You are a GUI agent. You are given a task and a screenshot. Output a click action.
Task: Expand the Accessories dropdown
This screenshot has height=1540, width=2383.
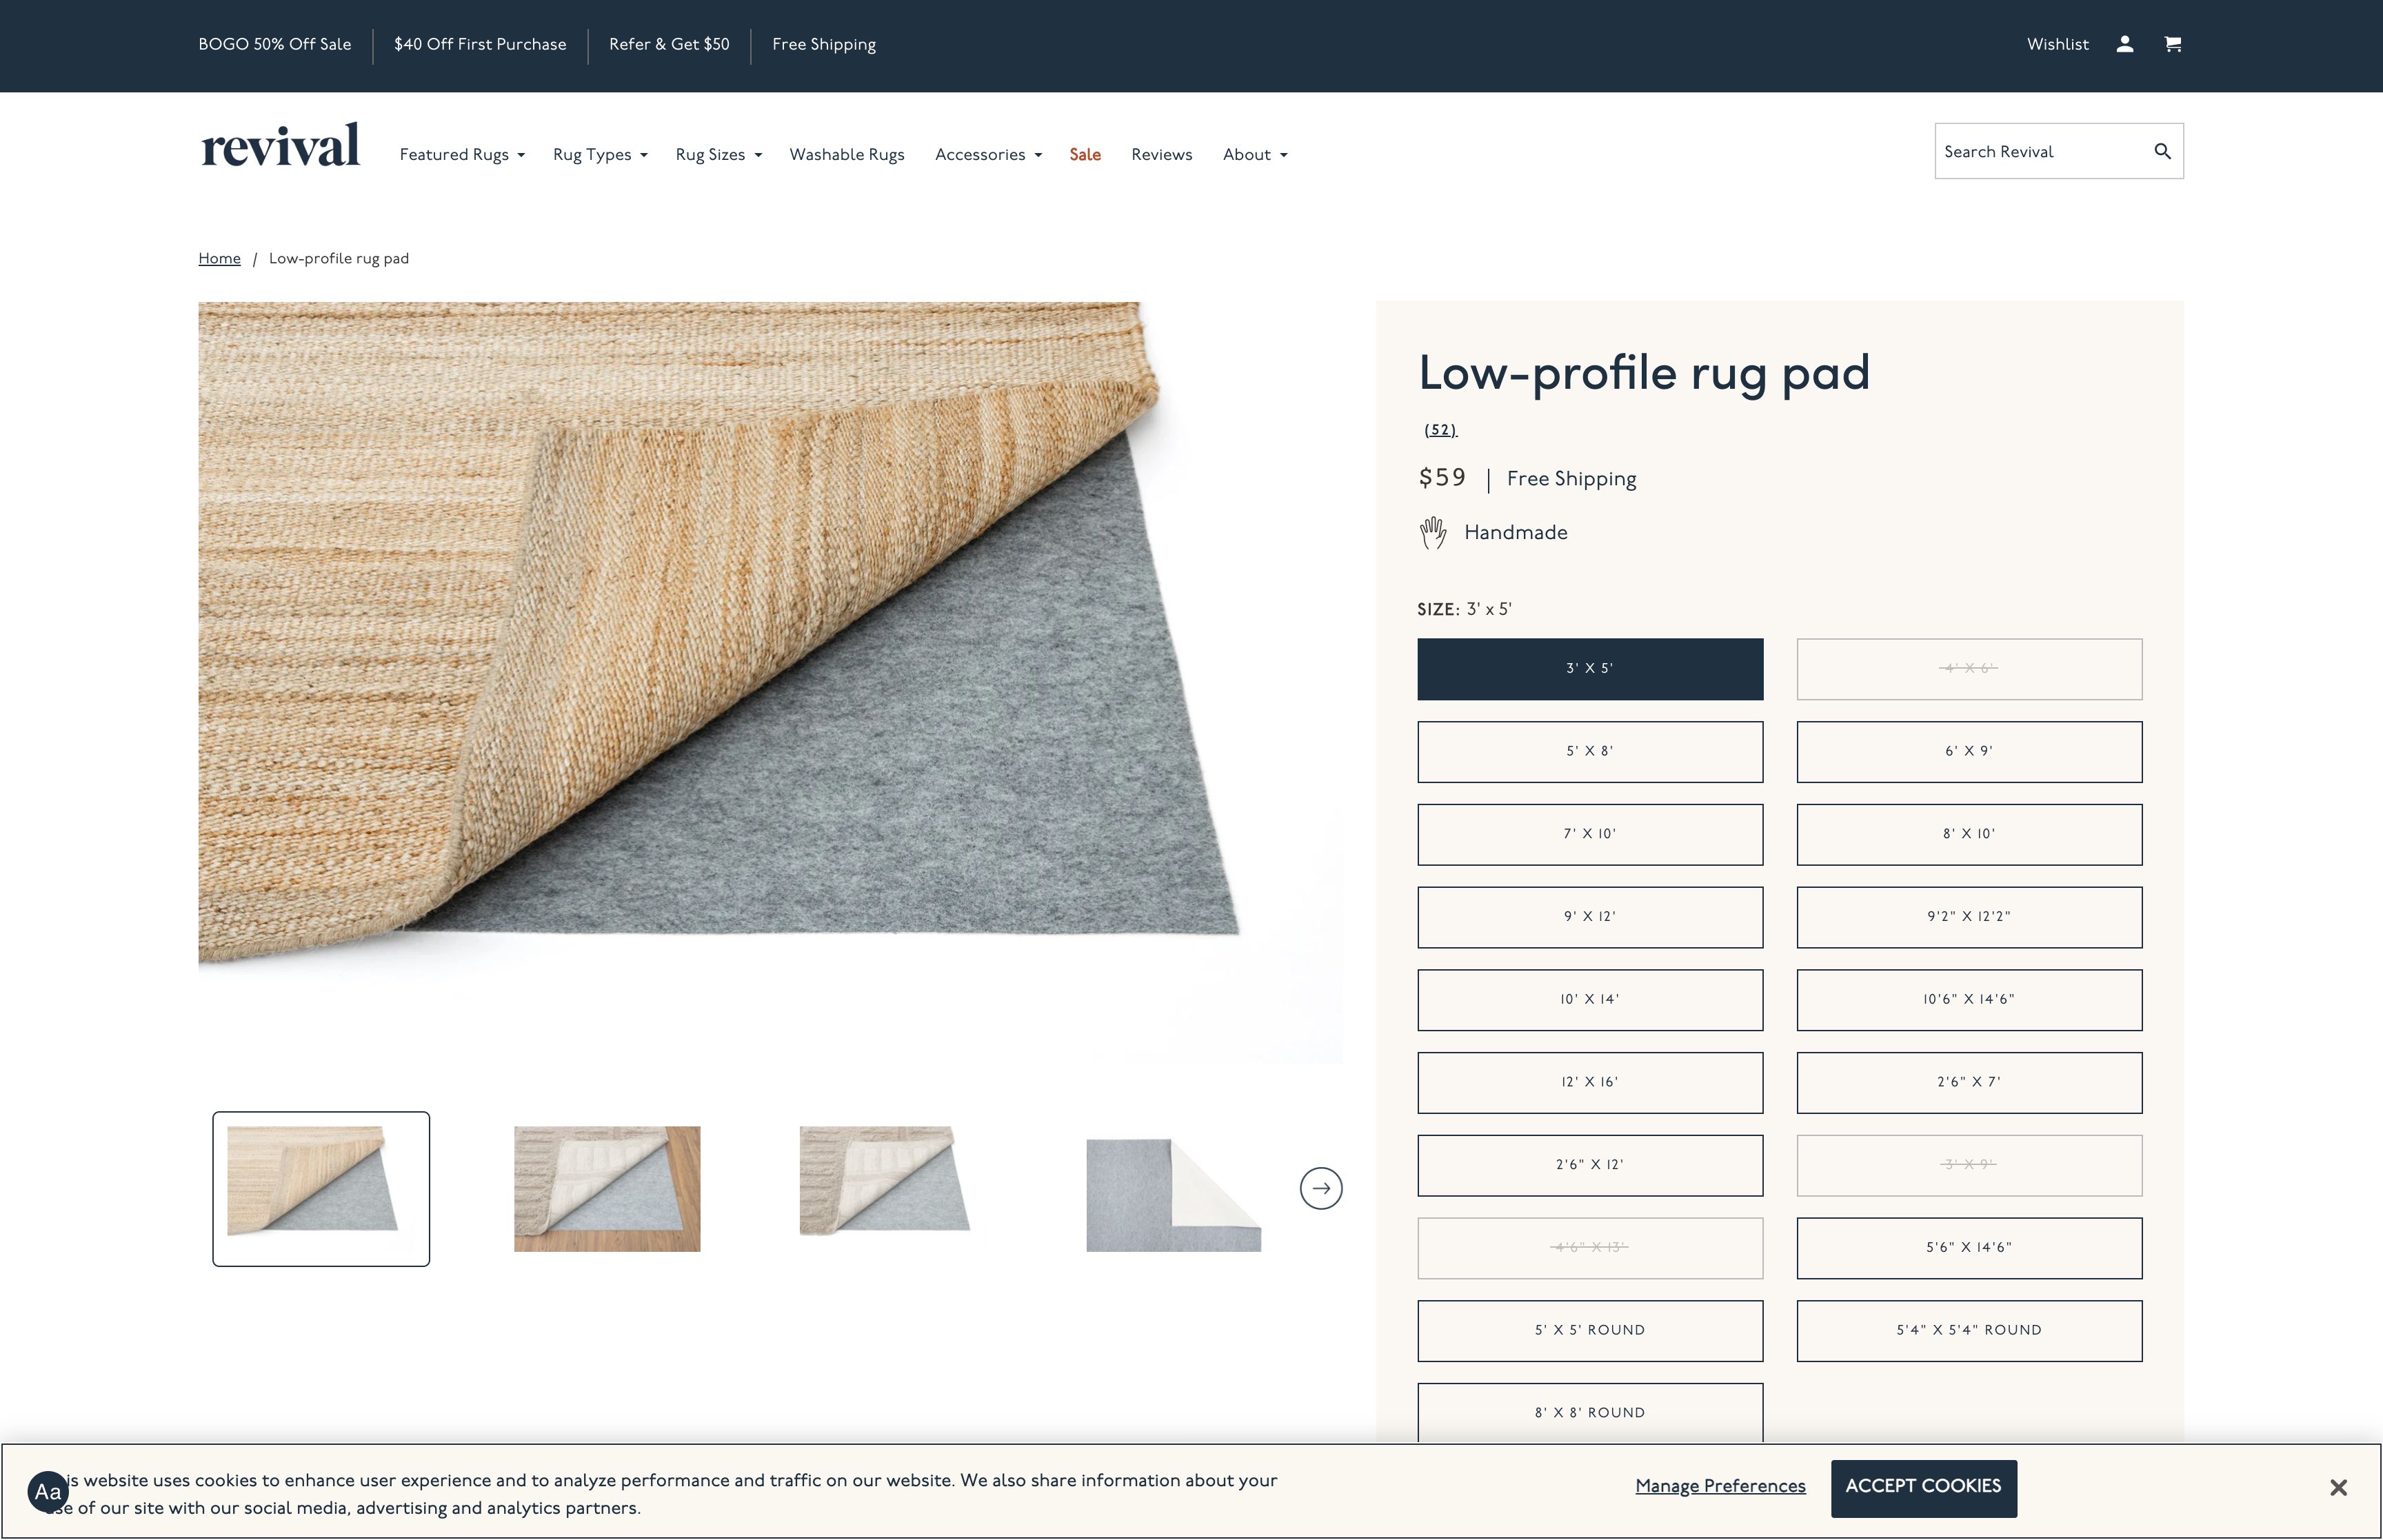(x=988, y=154)
